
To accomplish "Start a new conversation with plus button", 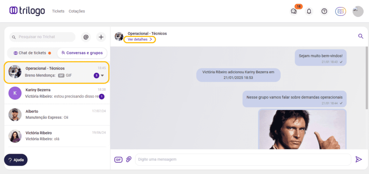I will tap(101, 37).
